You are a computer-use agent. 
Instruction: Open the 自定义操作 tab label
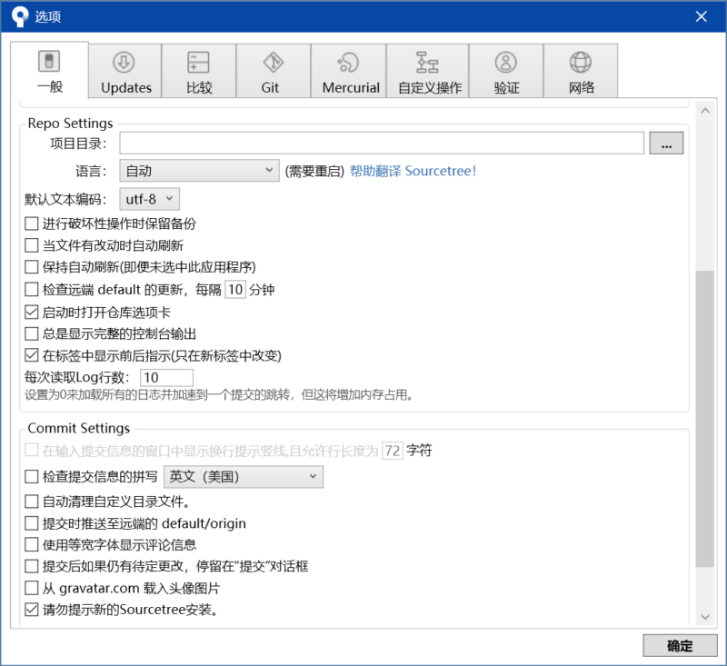point(430,87)
